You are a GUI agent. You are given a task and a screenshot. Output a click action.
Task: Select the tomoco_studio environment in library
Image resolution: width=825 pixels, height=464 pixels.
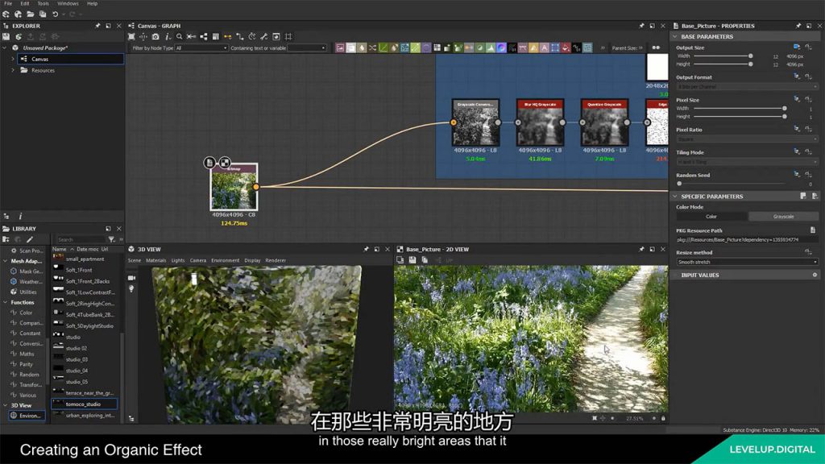pyautogui.click(x=85, y=404)
